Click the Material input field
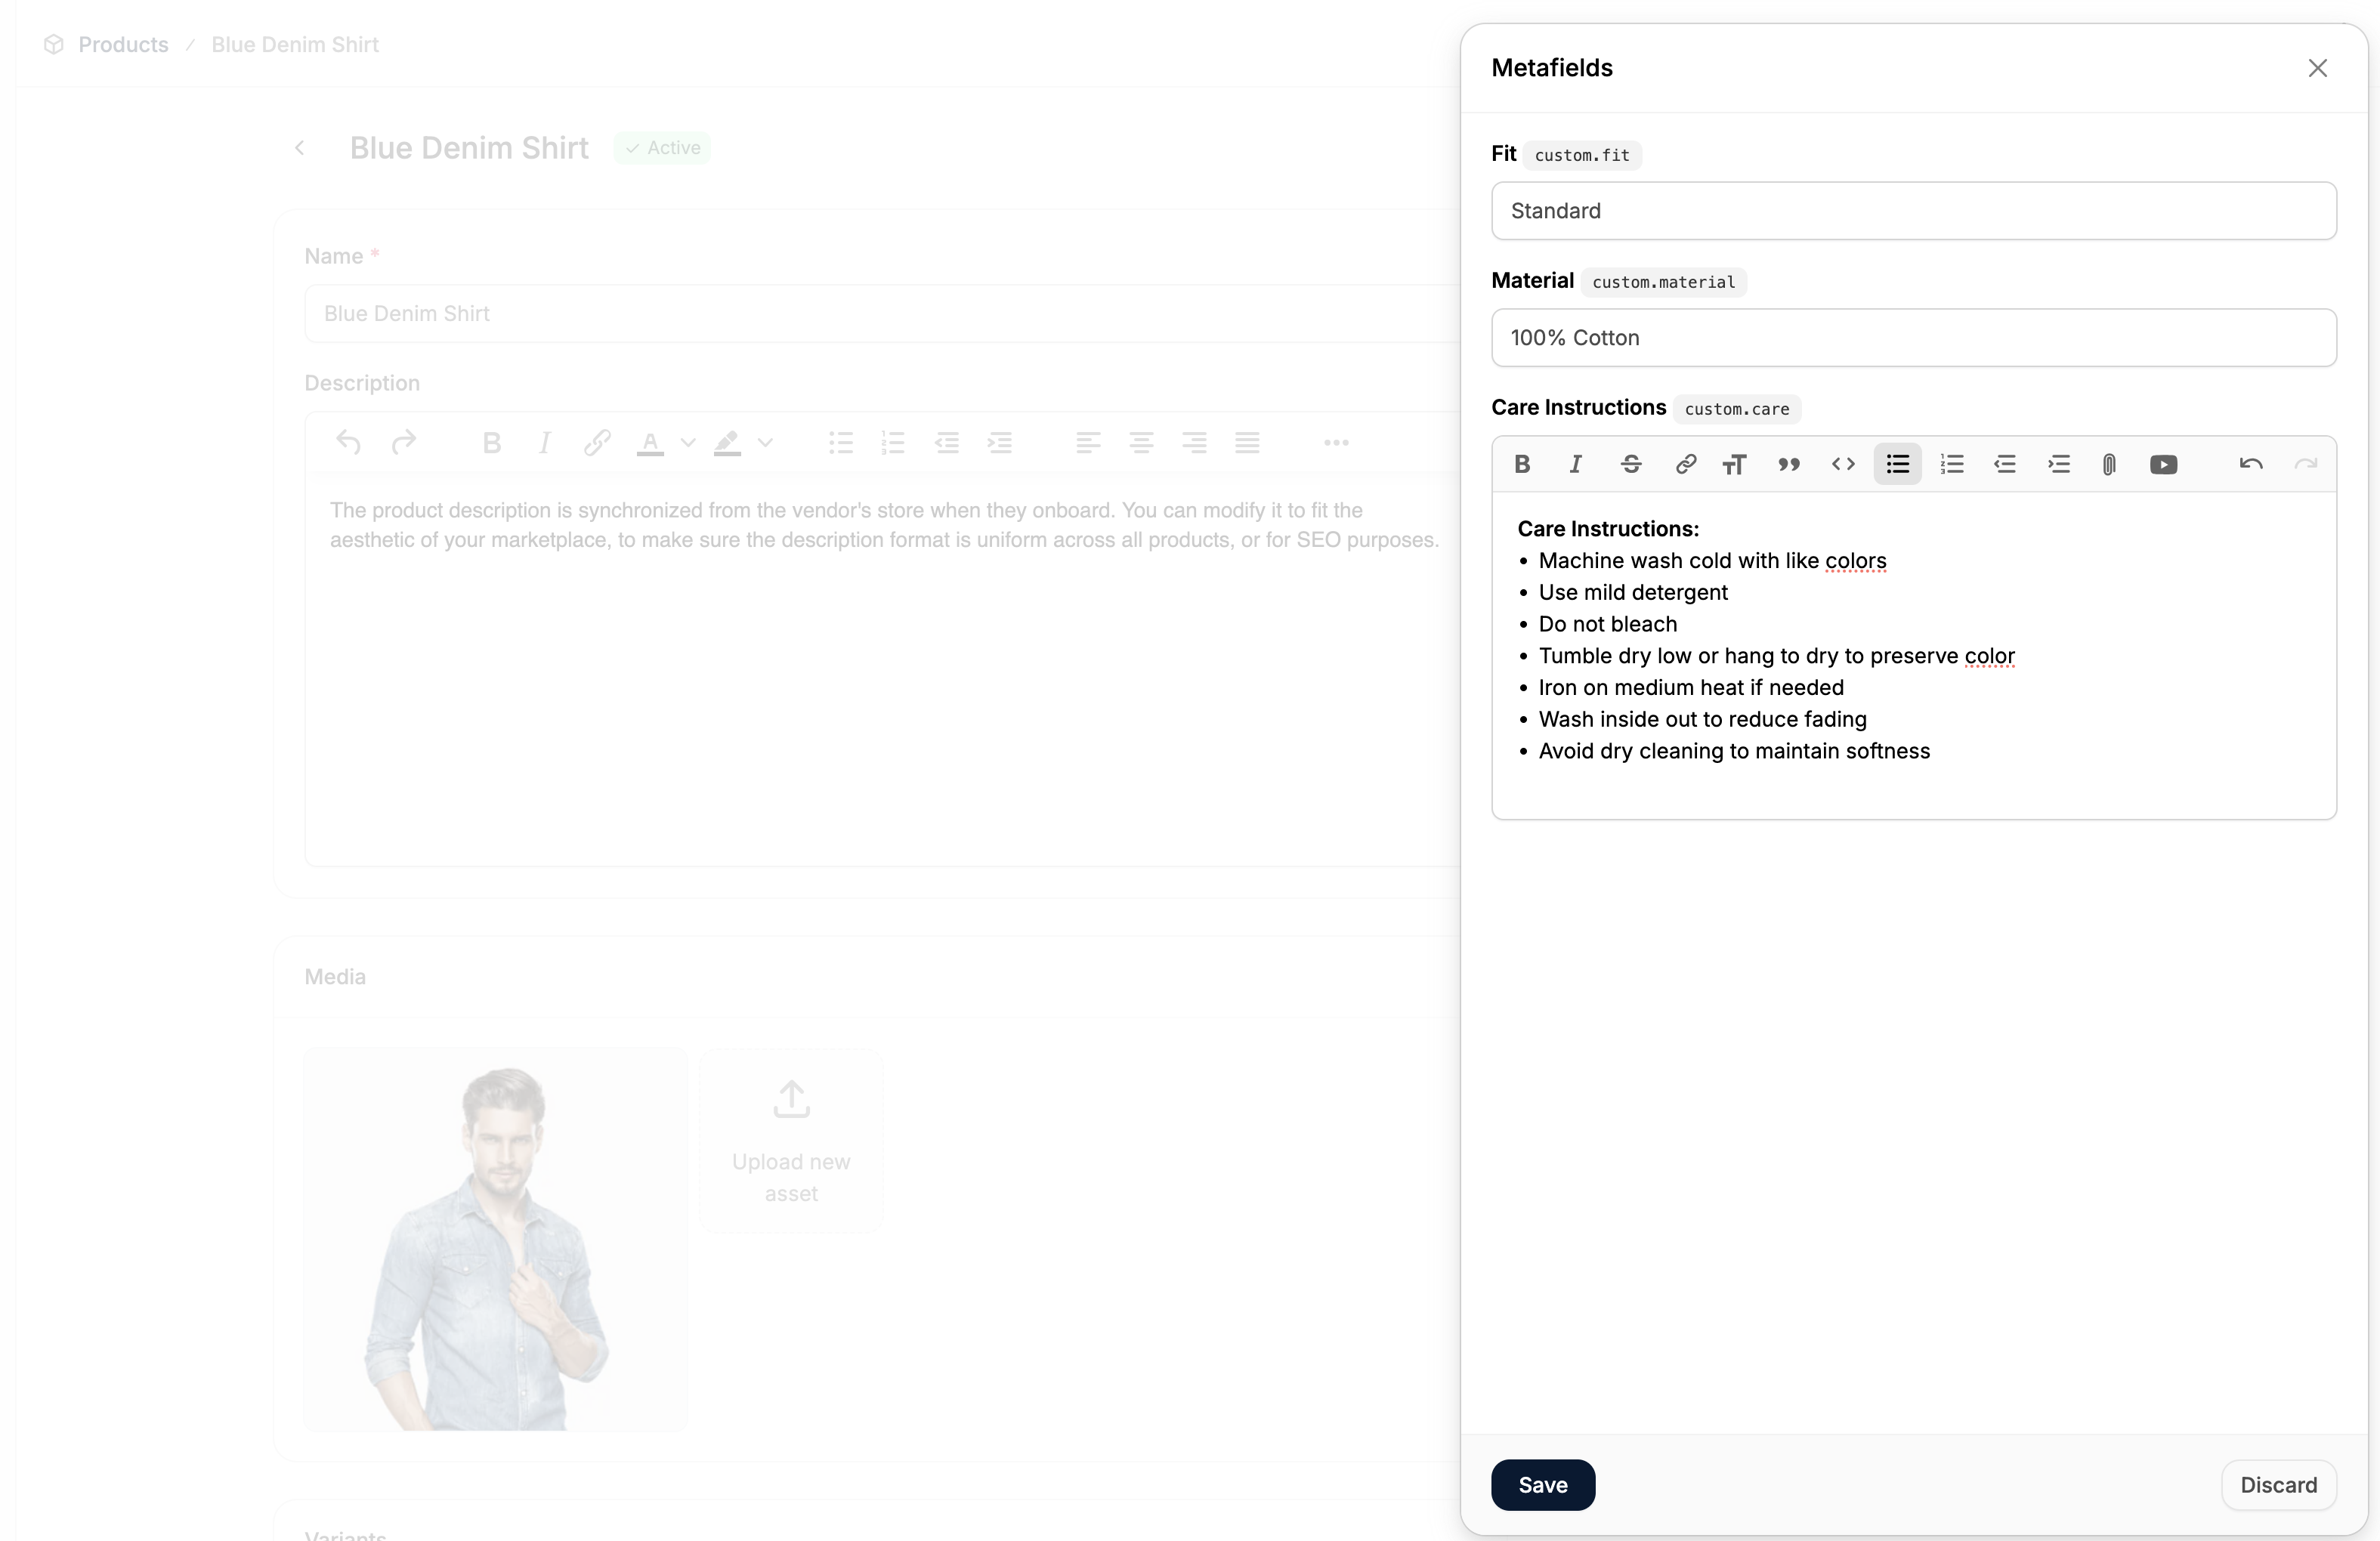Viewport: 2380px width, 1541px height. point(1913,338)
